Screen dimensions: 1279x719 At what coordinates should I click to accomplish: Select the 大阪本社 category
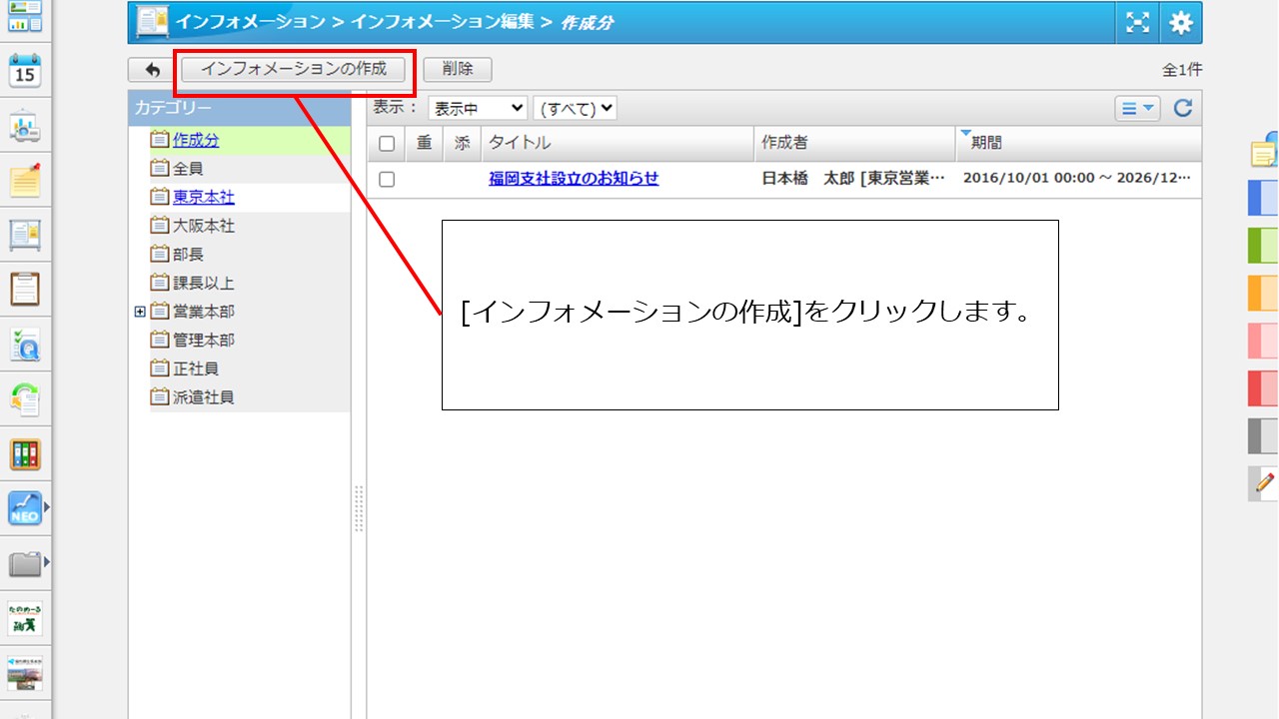click(204, 227)
